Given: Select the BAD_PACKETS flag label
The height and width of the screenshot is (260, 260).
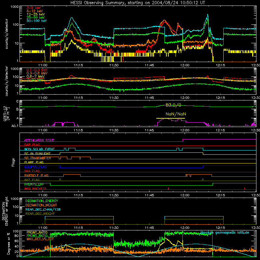Looking at the screenshot, I should 35,189.
